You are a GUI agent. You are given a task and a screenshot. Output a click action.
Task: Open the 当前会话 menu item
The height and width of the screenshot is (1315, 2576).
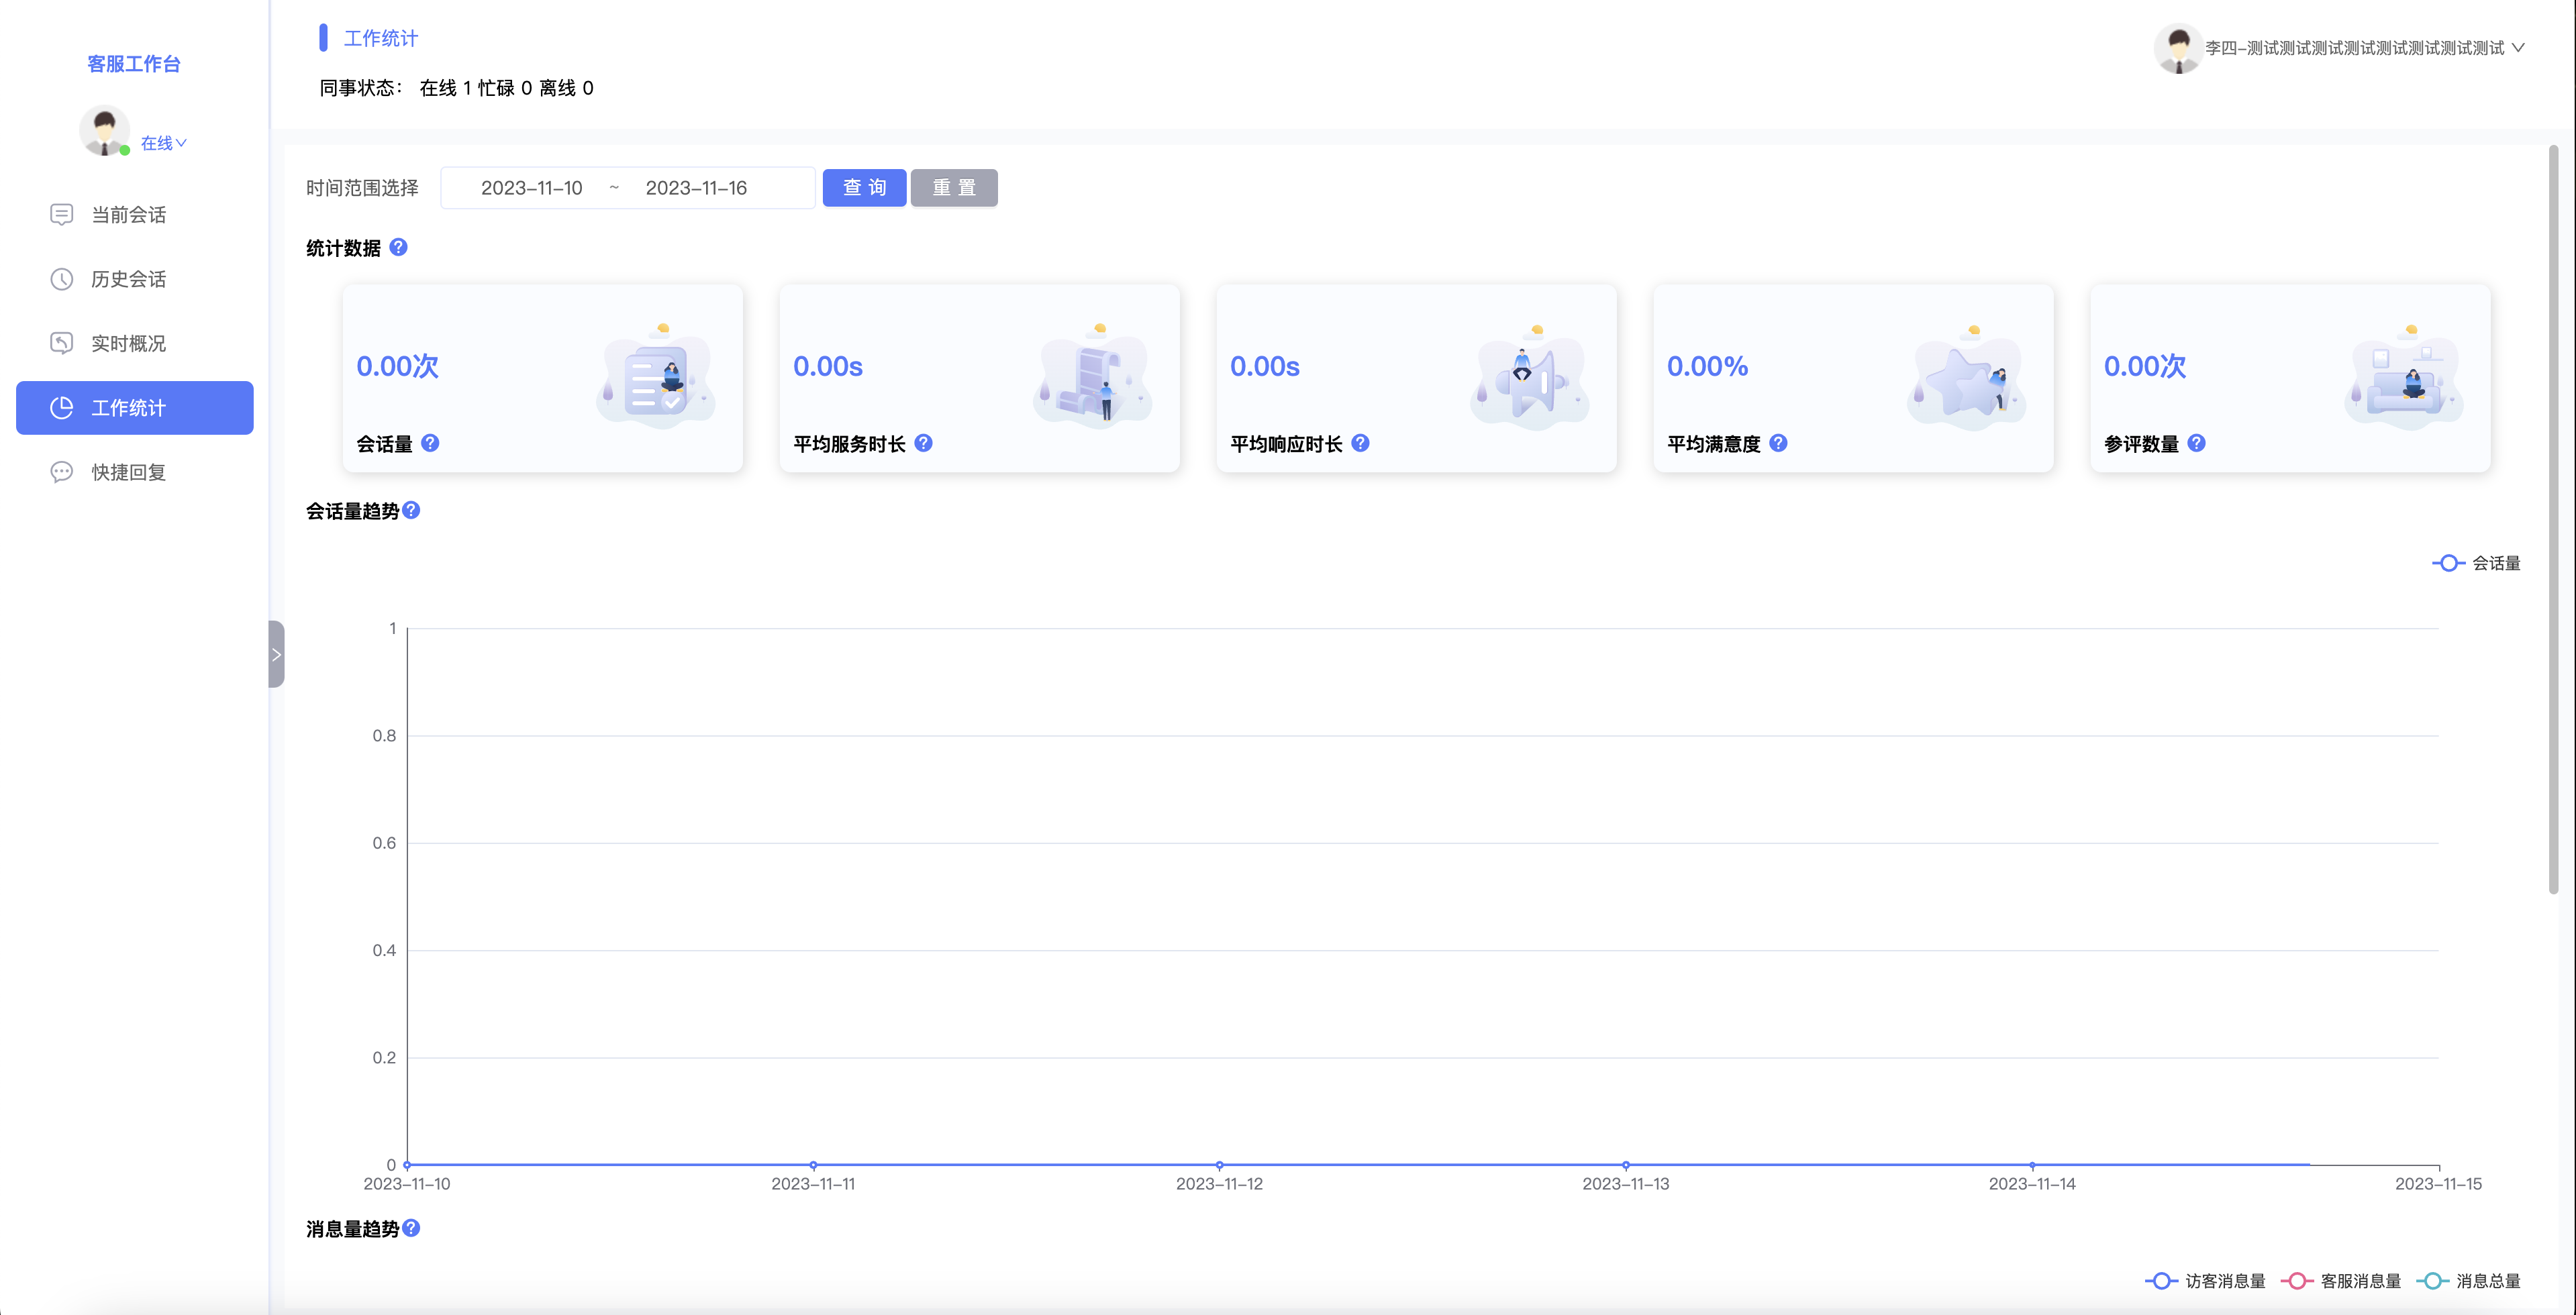click(134, 215)
